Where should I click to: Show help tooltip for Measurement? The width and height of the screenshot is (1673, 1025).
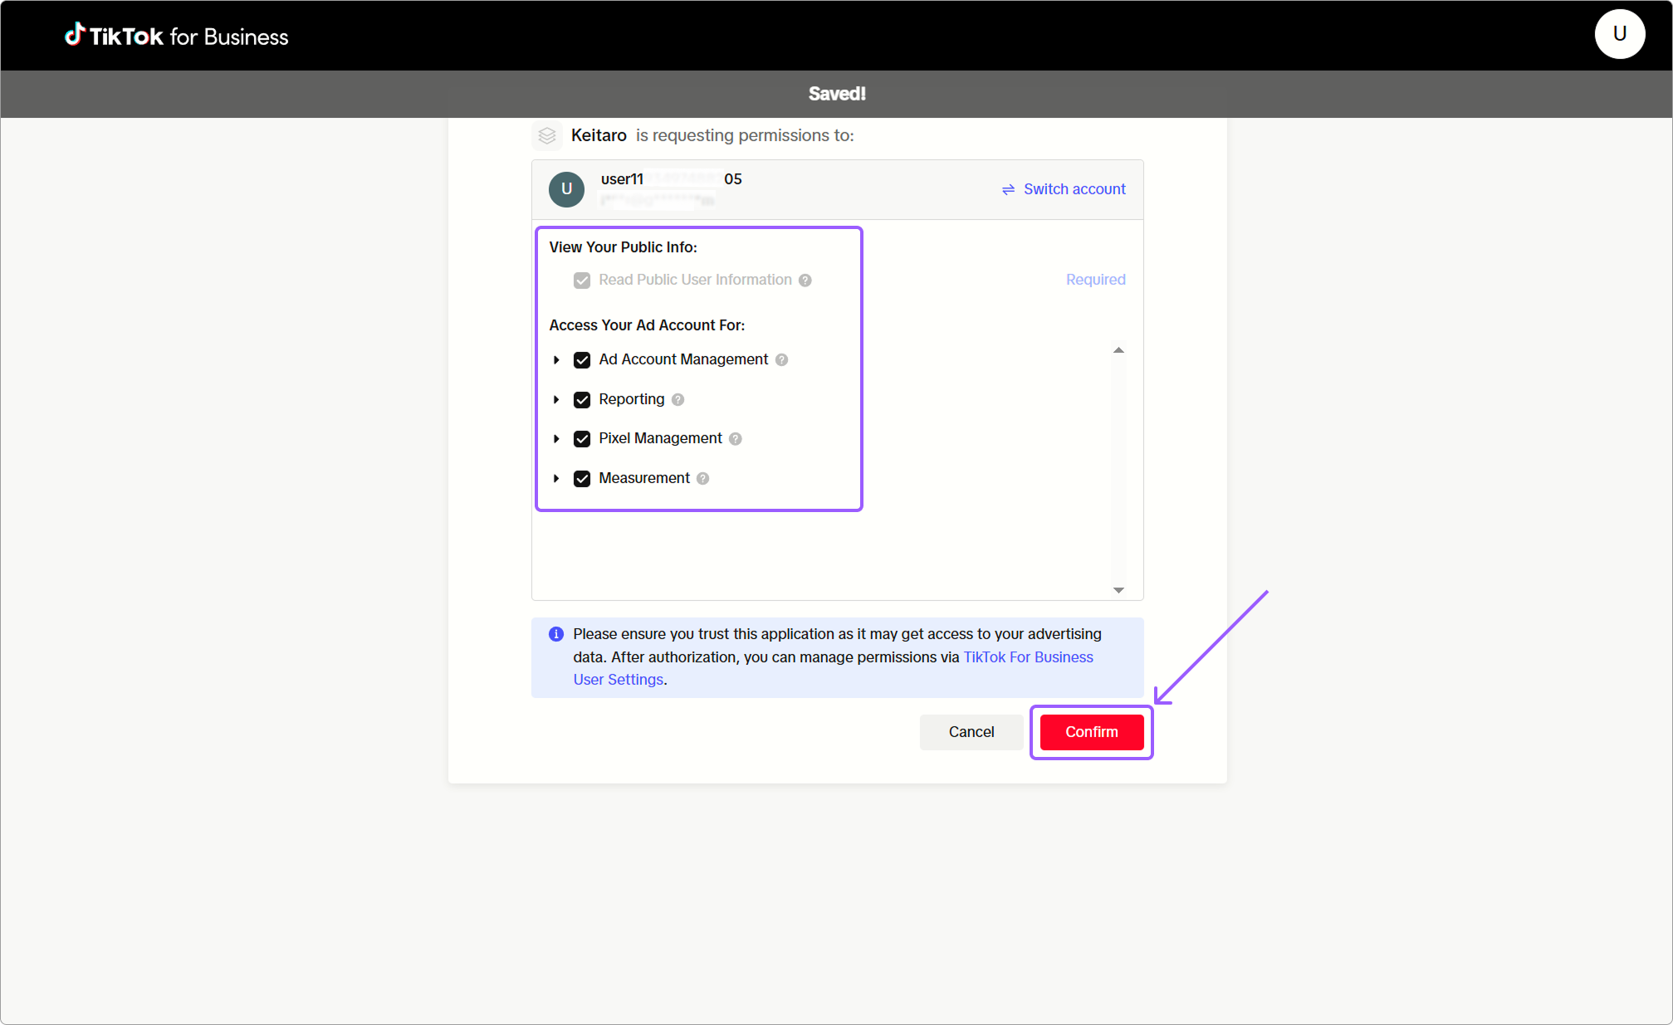[702, 479]
